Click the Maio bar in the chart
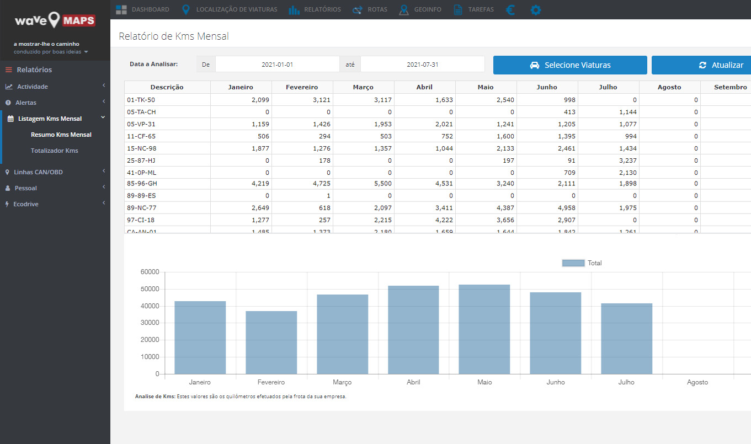The height and width of the screenshot is (444, 751). 484,329
